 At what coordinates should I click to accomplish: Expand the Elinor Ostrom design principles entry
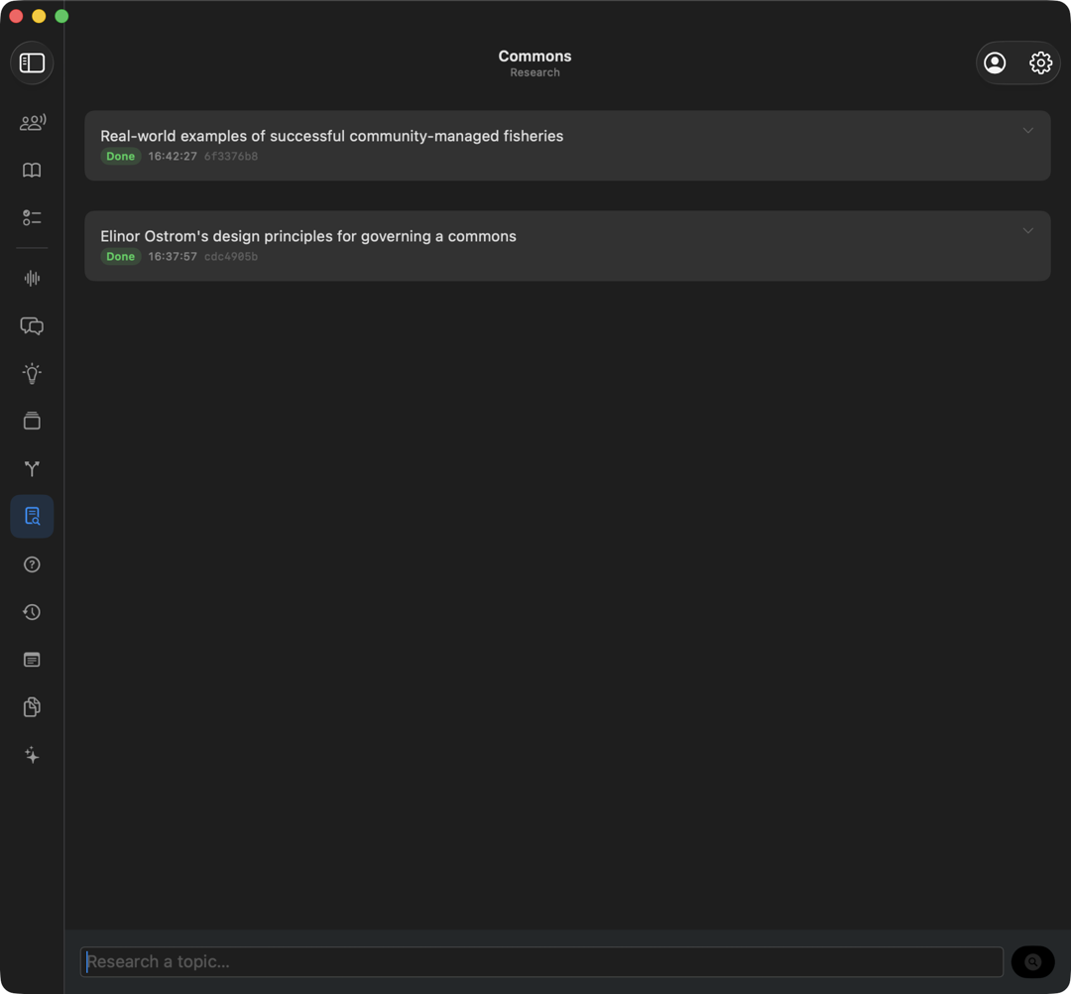[1028, 231]
